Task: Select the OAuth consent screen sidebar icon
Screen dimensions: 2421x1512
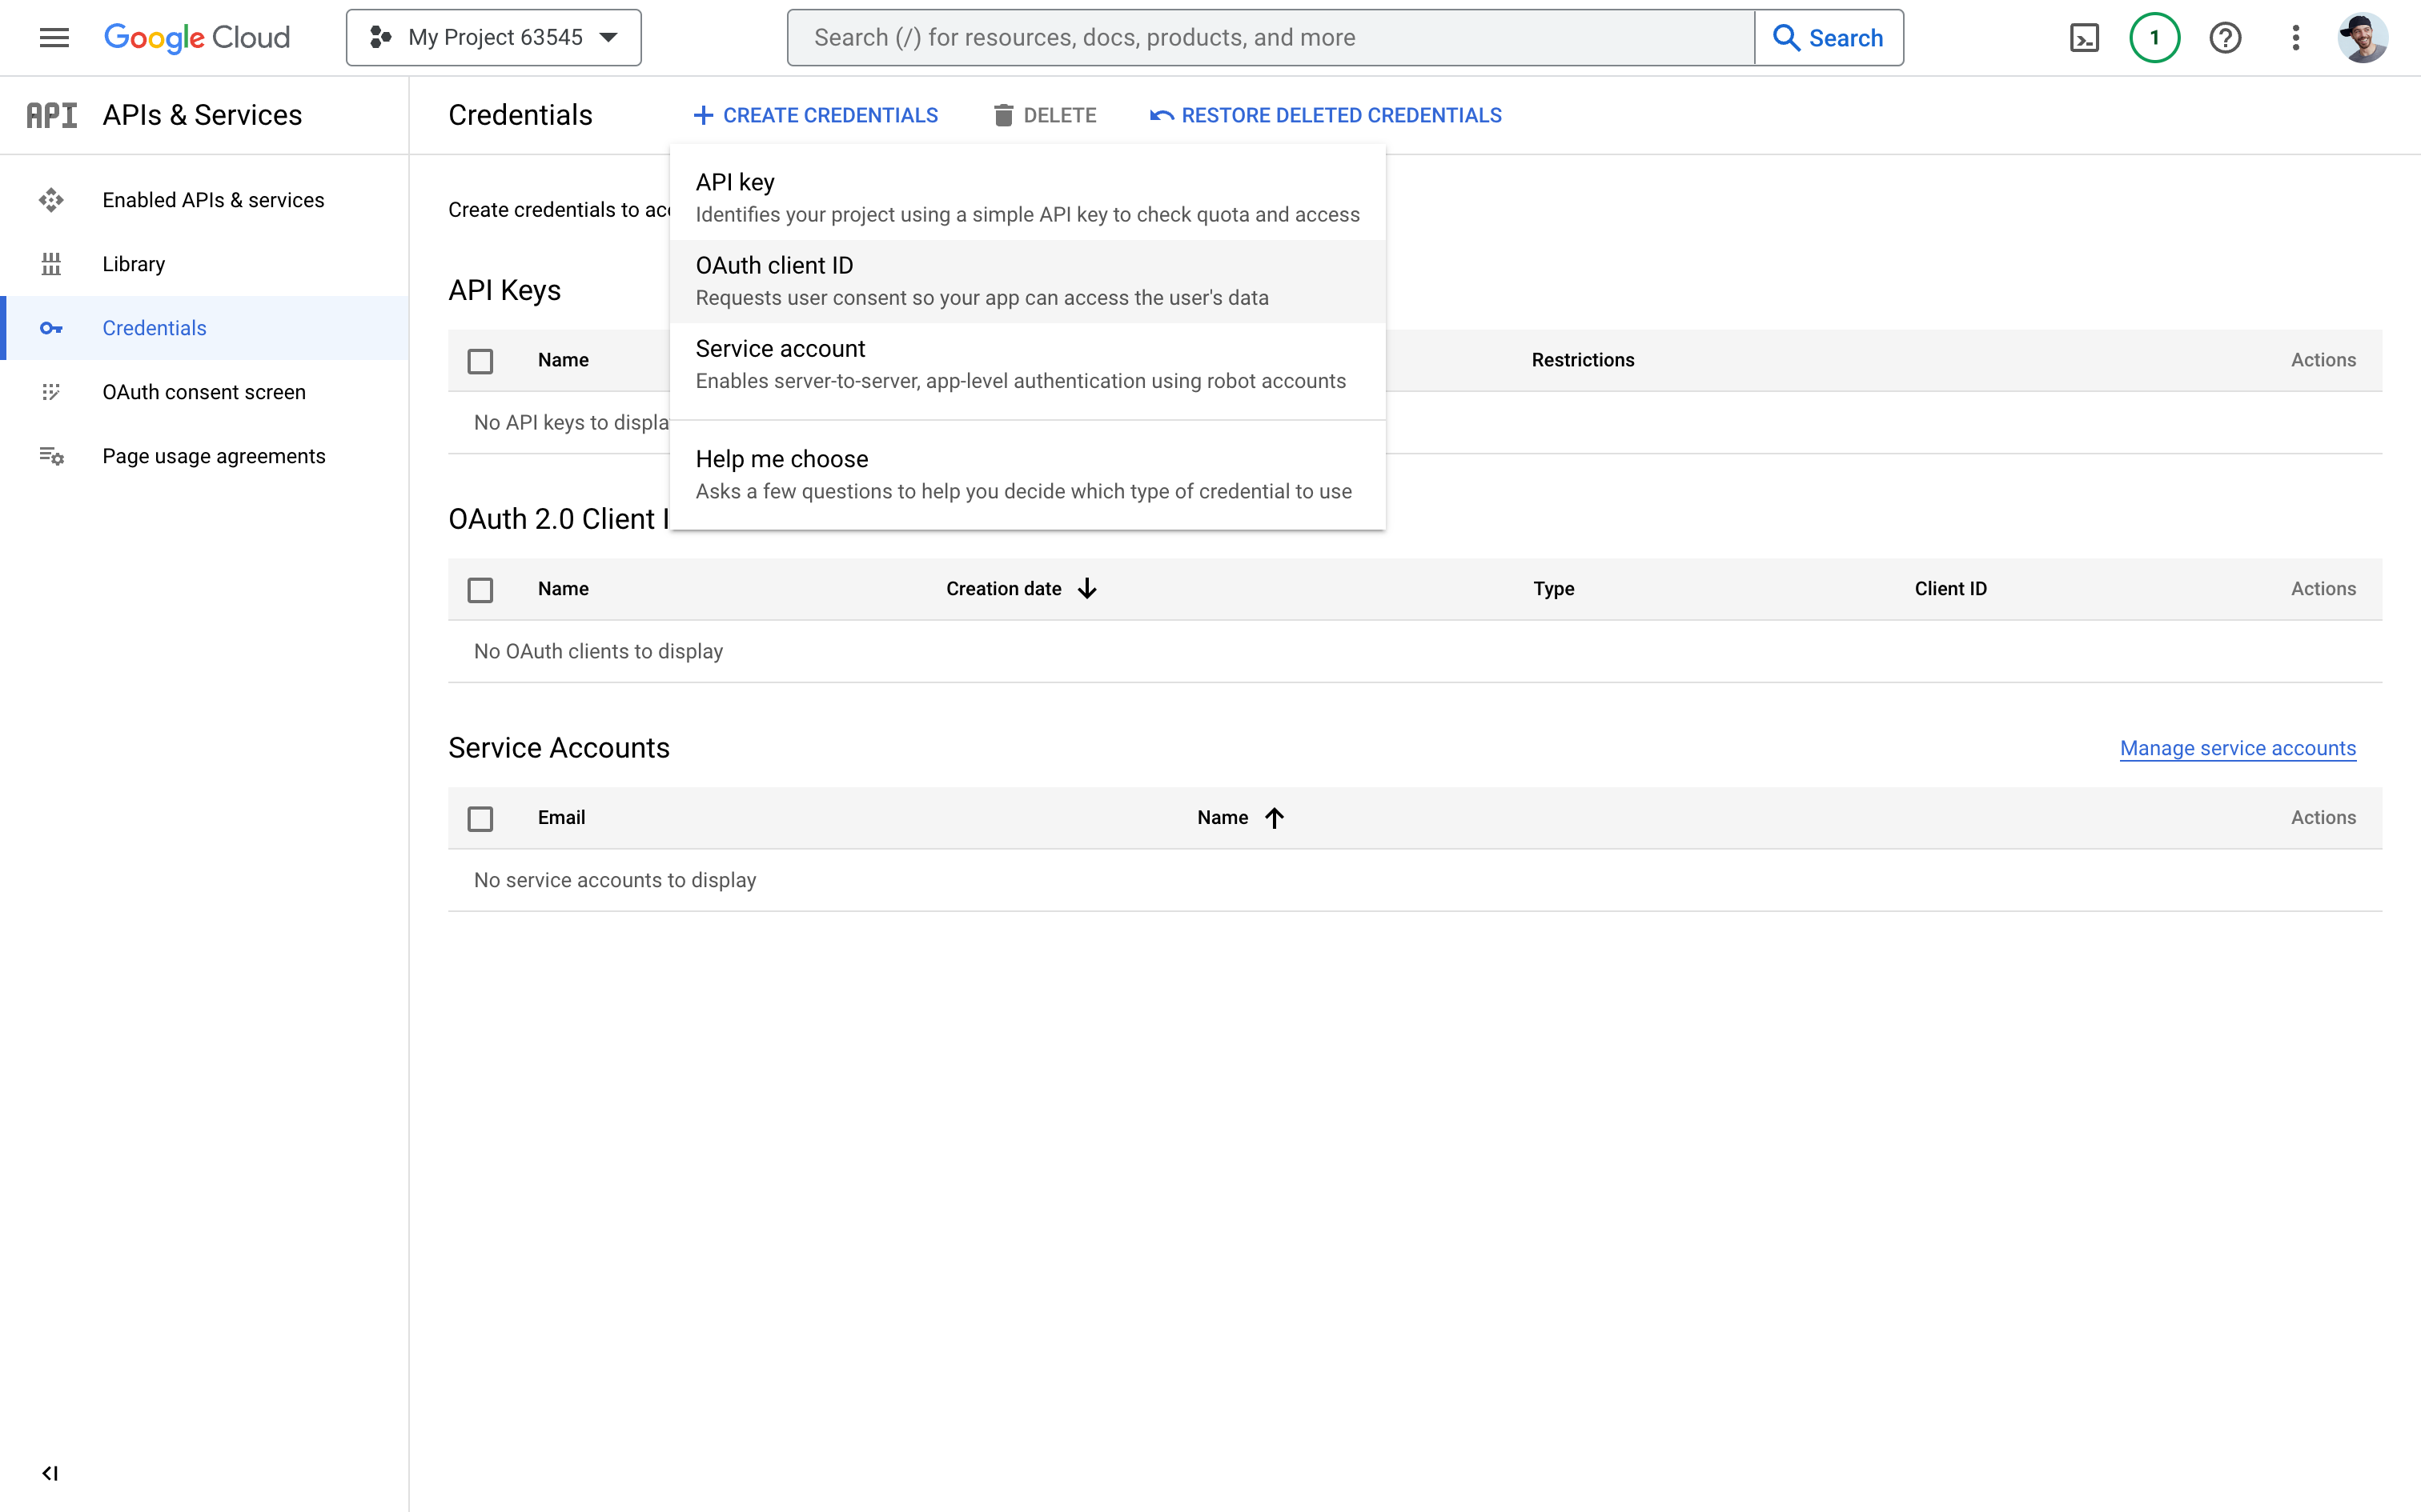Action: coord(51,392)
